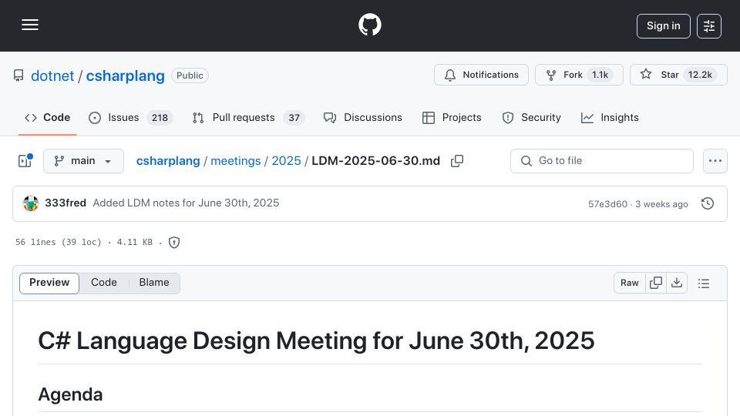
Task: Switch to the Issues tab
Action: (x=130, y=117)
